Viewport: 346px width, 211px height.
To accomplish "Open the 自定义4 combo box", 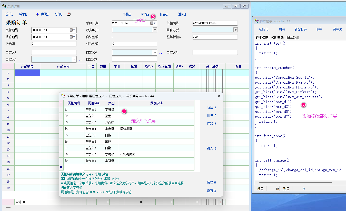I will 155,53.
